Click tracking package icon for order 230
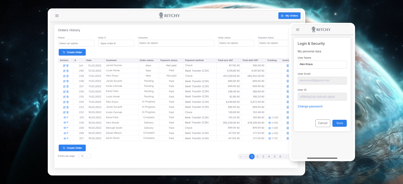The height and width of the screenshot is (184, 403). point(269,123)
